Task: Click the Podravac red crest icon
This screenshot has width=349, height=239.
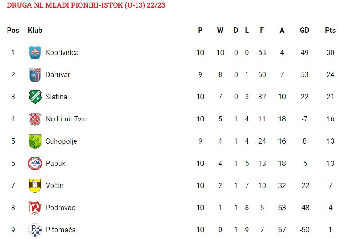Action: click(x=35, y=208)
